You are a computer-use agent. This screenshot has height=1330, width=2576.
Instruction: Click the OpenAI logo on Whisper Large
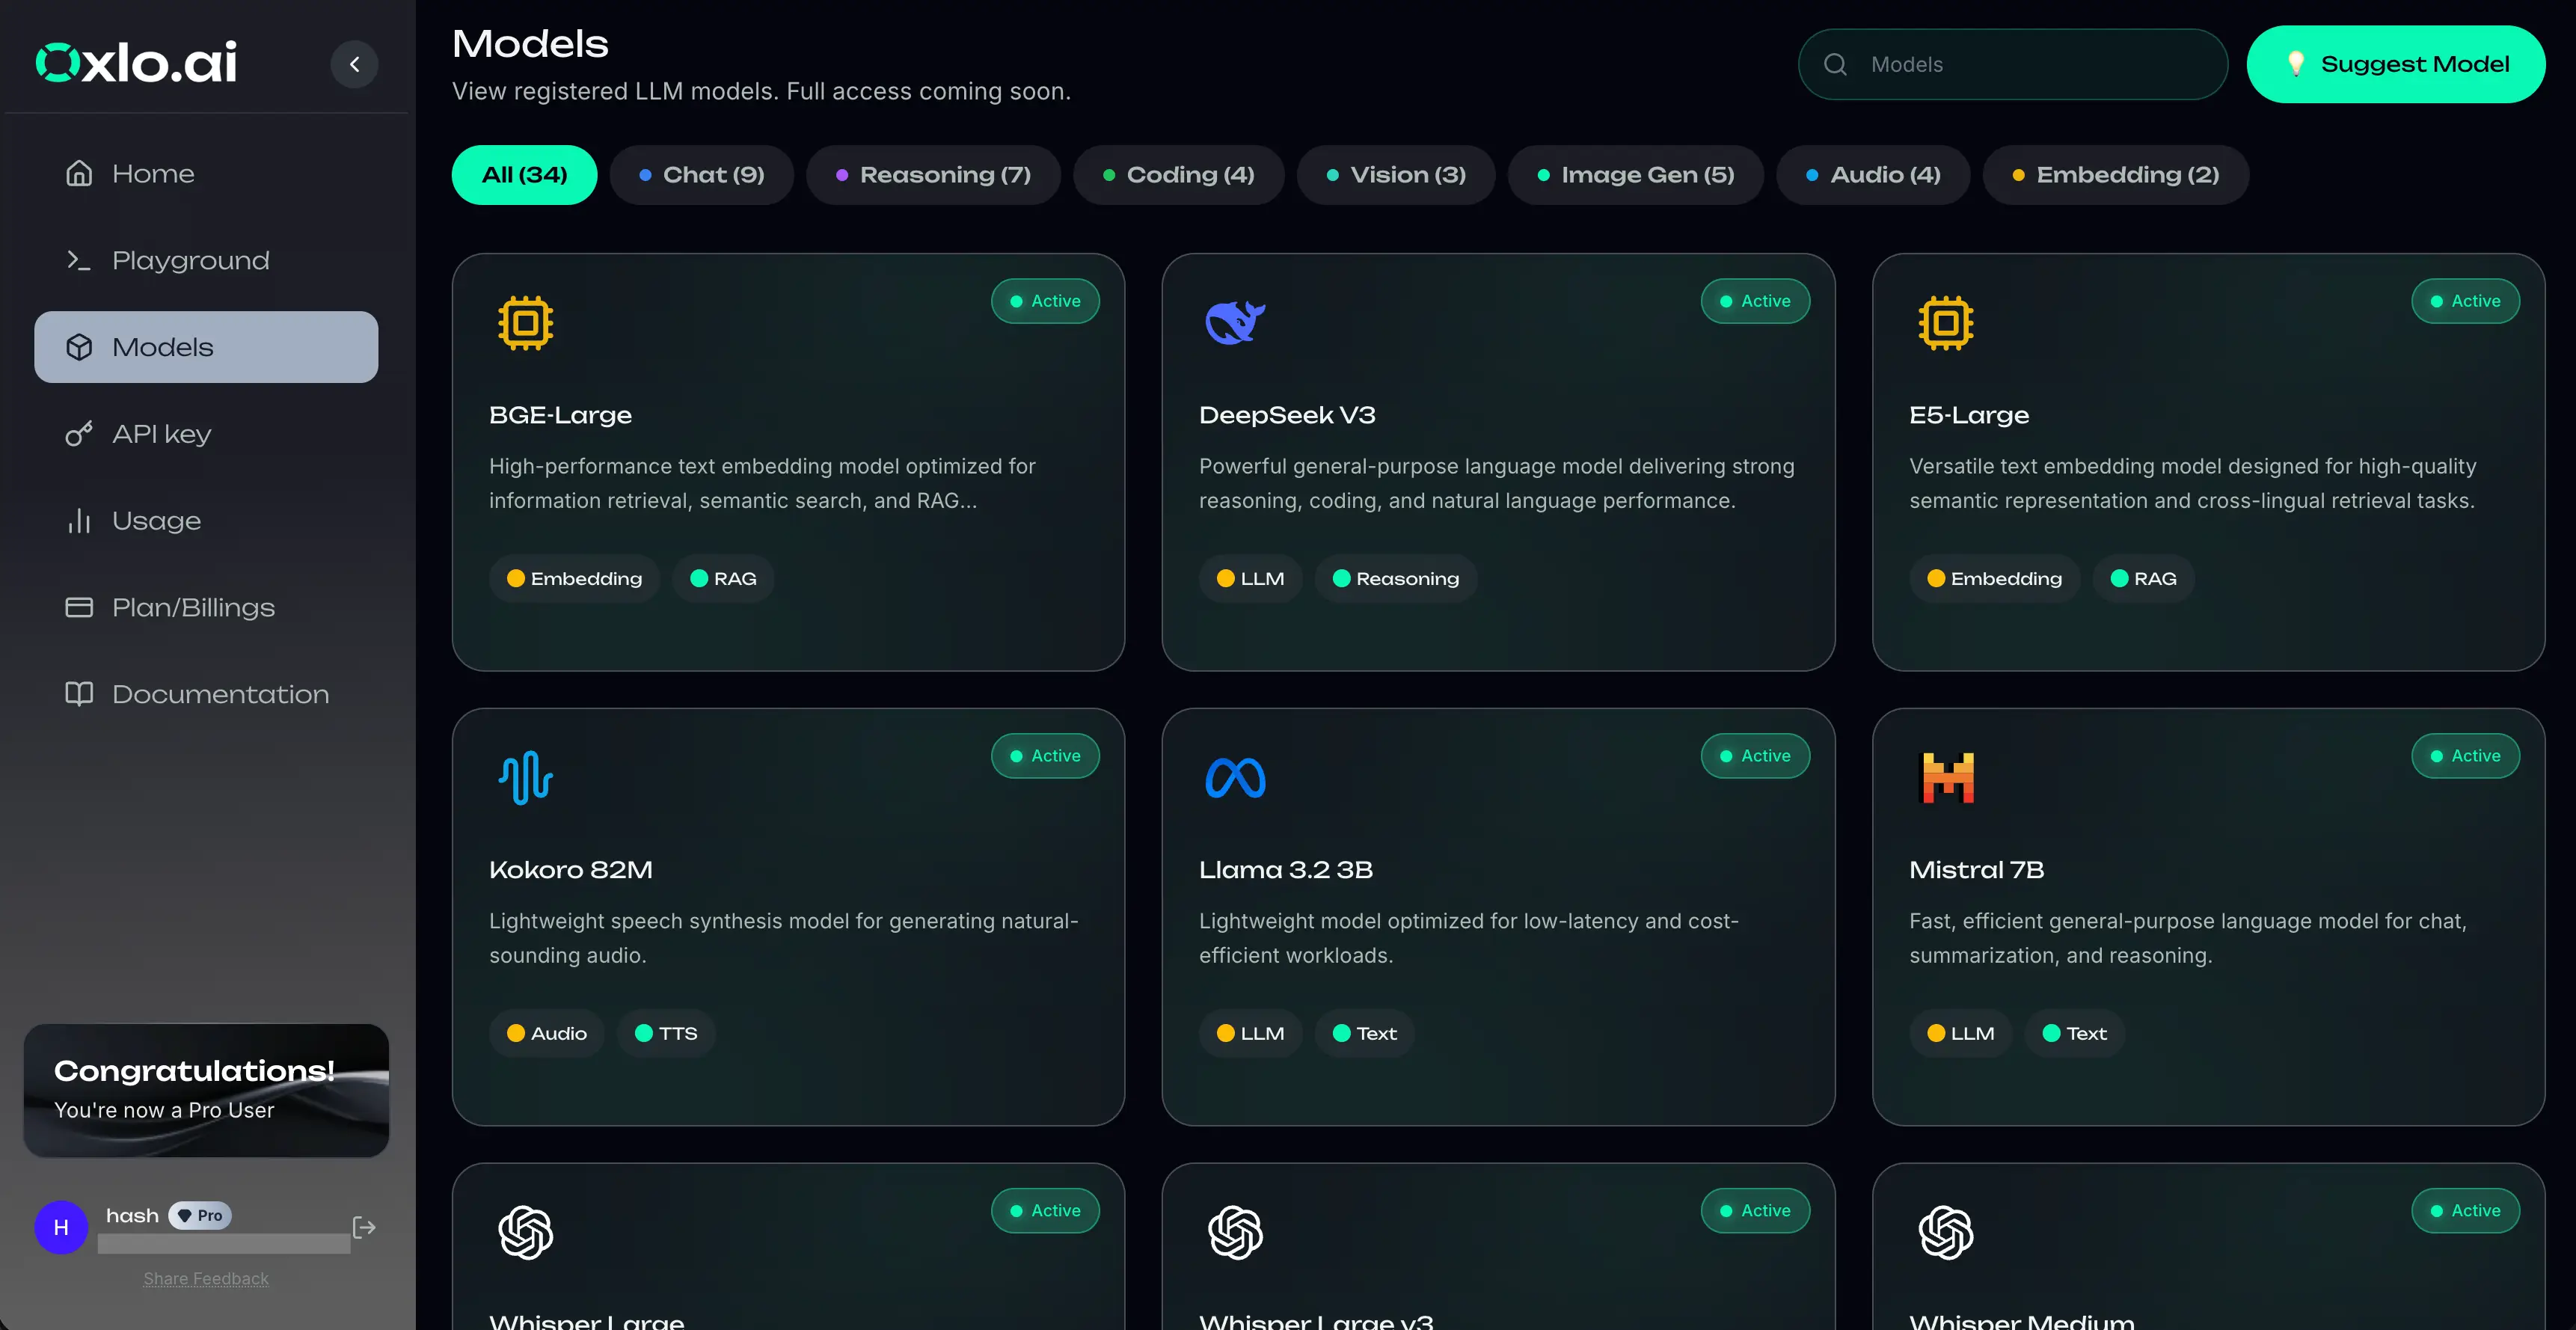(x=524, y=1233)
